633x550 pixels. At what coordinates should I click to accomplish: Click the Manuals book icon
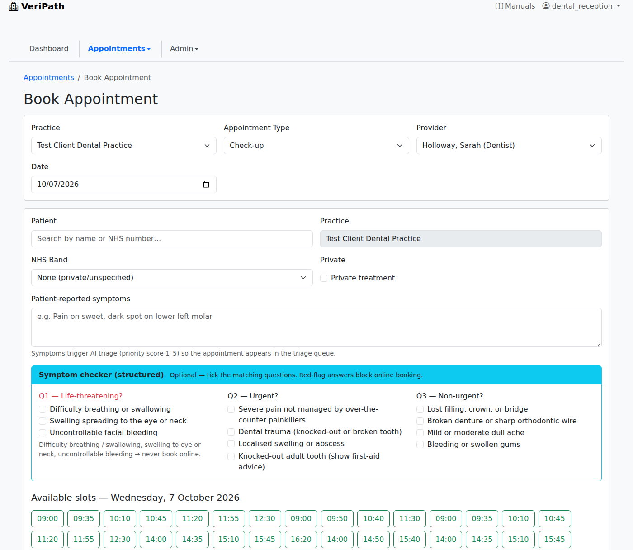499,6
